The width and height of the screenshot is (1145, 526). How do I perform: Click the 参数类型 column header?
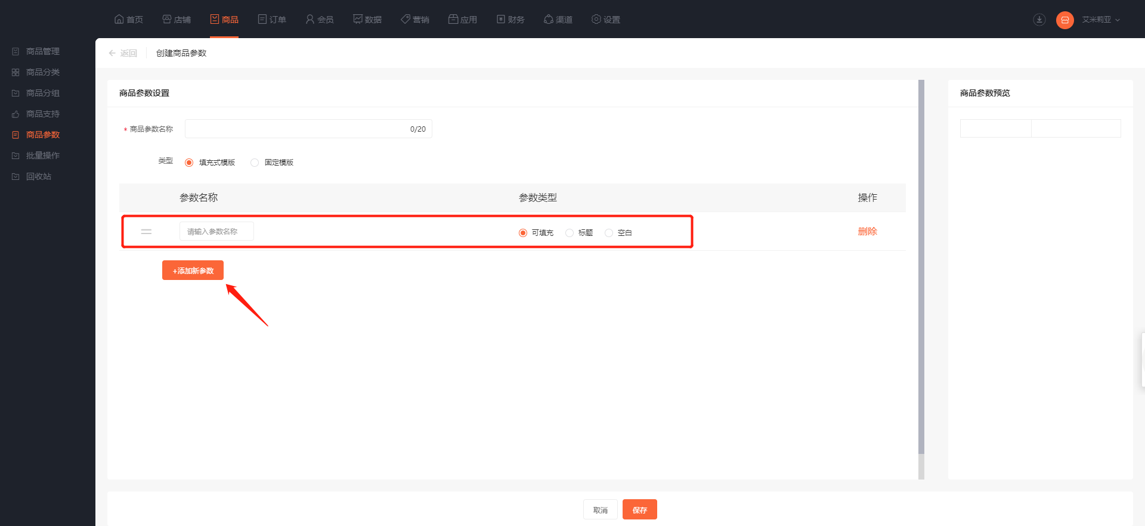[x=537, y=197]
